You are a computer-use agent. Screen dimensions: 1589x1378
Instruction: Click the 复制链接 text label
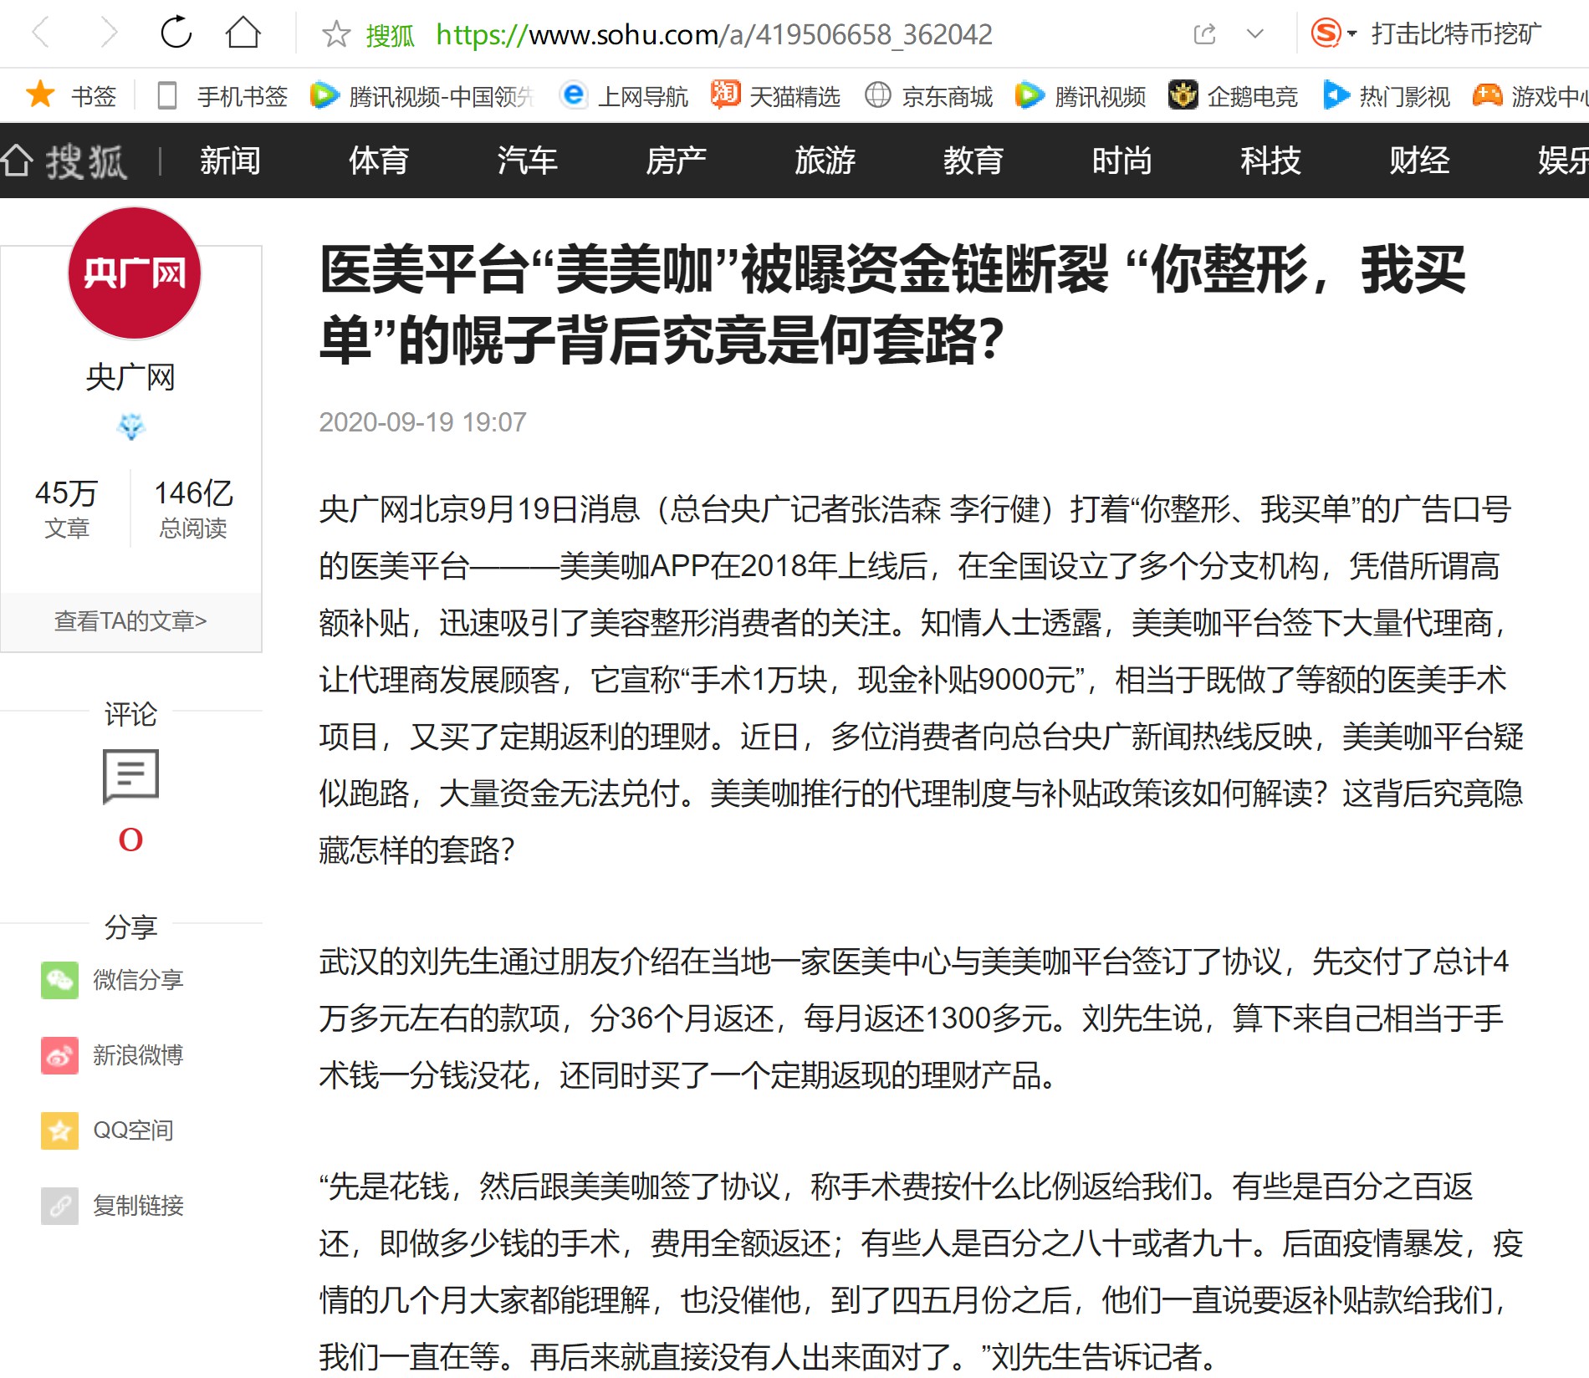(138, 1206)
